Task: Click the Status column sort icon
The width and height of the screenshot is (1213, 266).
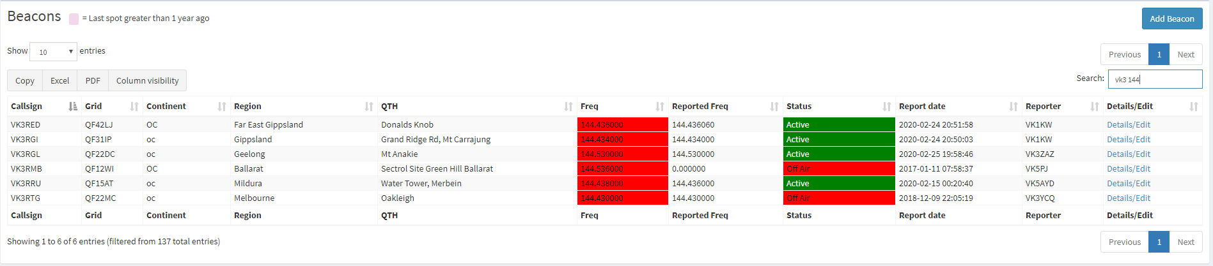Action: click(887, 107)
